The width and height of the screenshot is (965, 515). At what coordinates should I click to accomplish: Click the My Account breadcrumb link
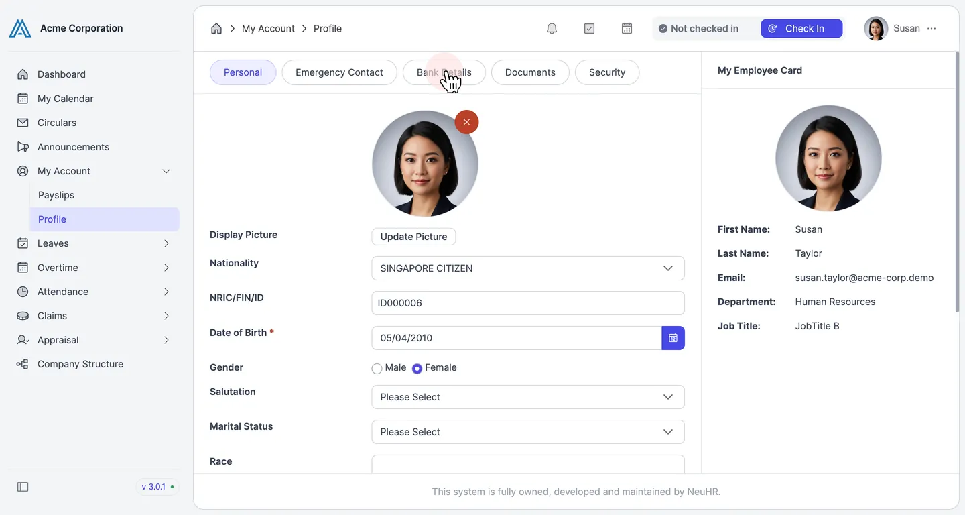coord(268,28)
